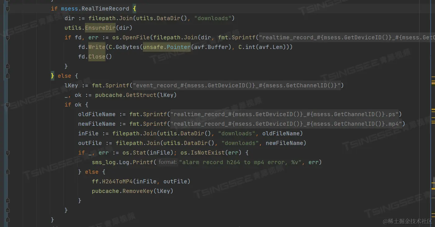The image size is (435, 227).
Task: Click the last closing-brace fold end marker
Action: point(7,220)
